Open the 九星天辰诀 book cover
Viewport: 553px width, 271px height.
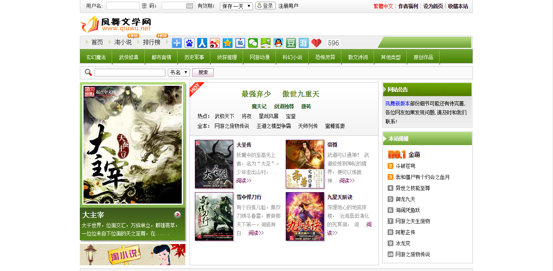coord(305,216)
